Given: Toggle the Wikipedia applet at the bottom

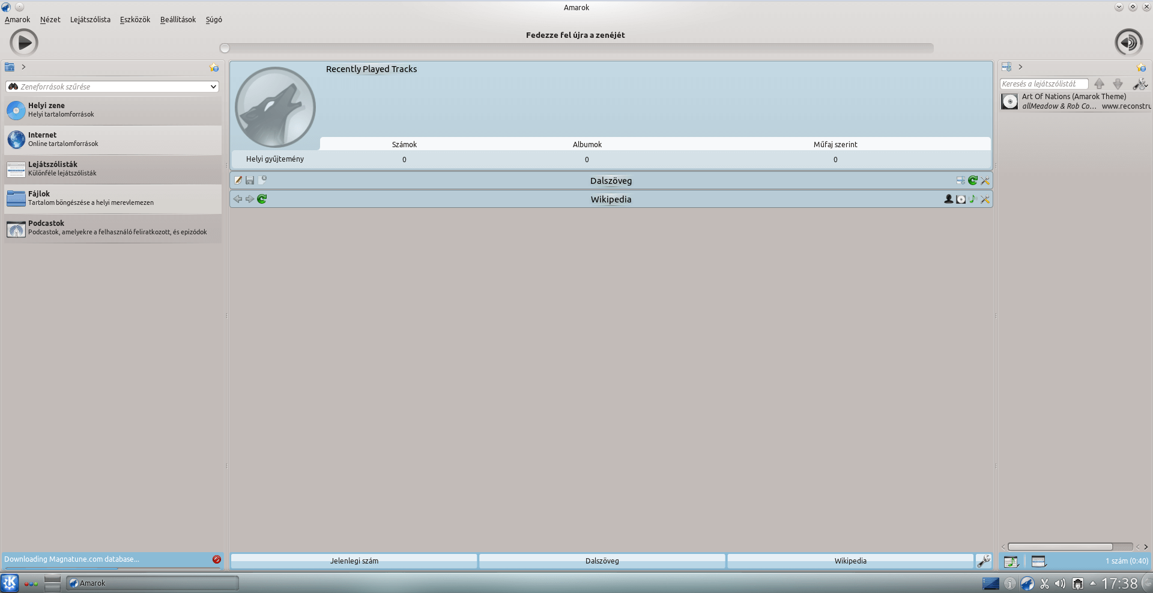Looking at the screenshot, I should pyautogui.click(x=850, y=561).
